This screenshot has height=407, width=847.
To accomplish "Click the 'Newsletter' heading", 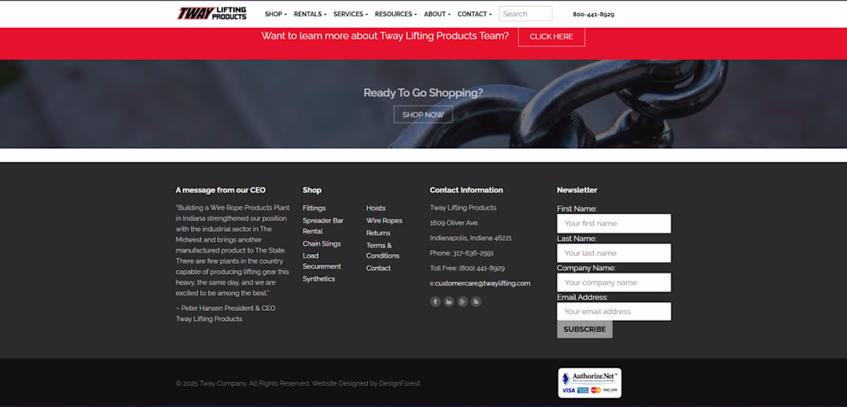I will coord(577,190).
